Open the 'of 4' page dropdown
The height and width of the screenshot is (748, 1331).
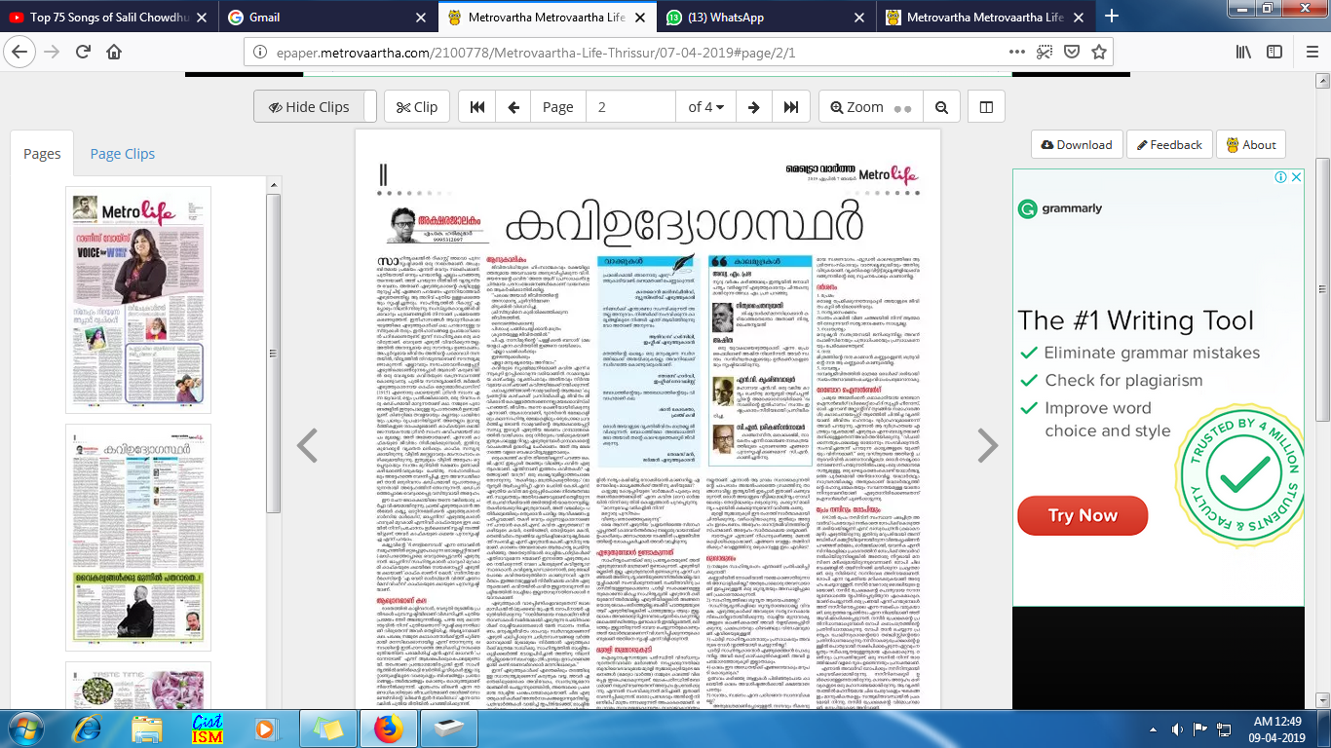coord(704,107)
